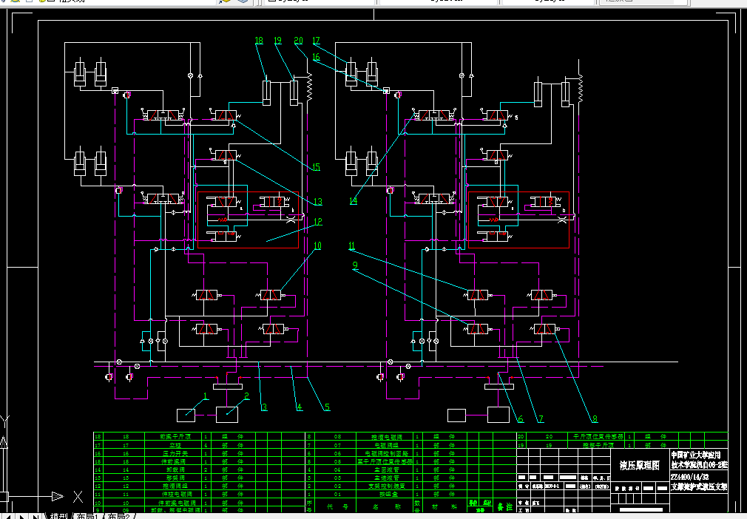Select callout number 17 in the drawing
This screenshot has height=519, width=747.
[316, 41]
